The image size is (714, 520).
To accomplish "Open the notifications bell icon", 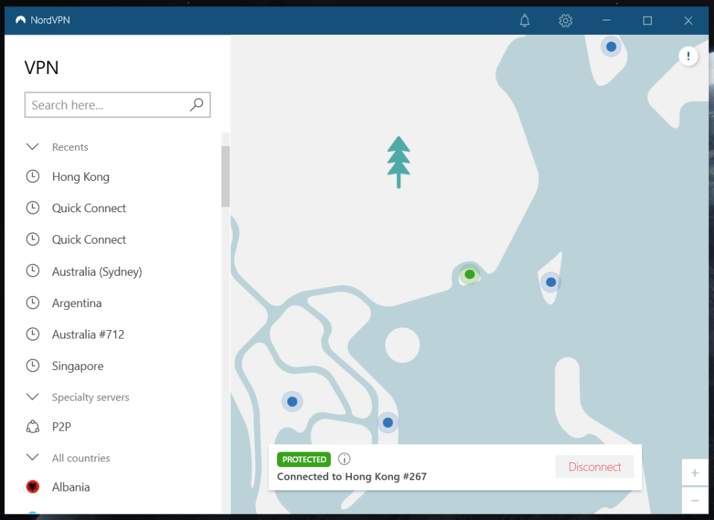I will tap(525, 21).
